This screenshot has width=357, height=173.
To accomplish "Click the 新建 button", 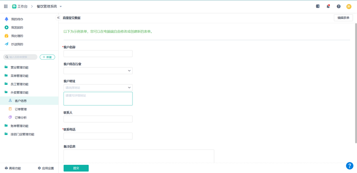I will tap(47, 57).
